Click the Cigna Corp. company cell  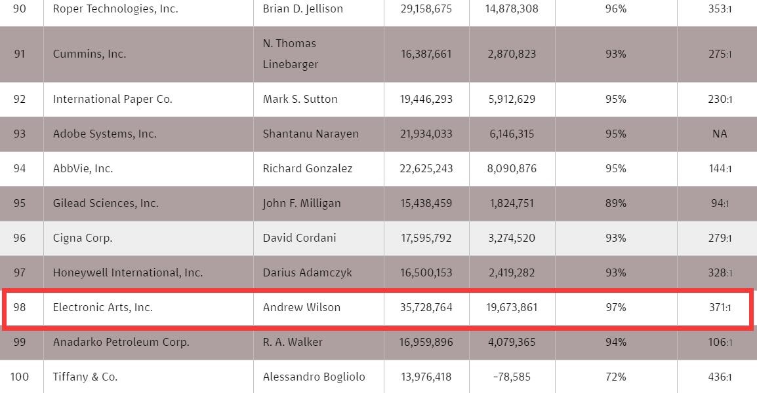click(83, 238)
